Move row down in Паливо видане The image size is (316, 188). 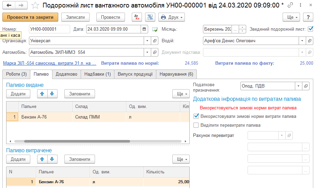click(x=52, y=94)
